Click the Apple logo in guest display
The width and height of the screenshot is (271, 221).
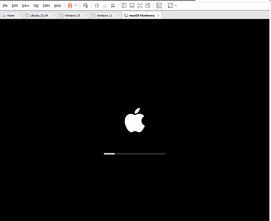pos(135,120)
